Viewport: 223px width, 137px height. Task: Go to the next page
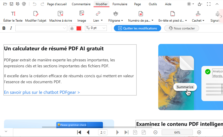click(x=117, y=132)
